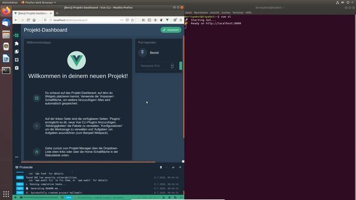Open Bearbeiten menu in Terminal window
This screenshot has width=356, height=200.
click(201, 12)
